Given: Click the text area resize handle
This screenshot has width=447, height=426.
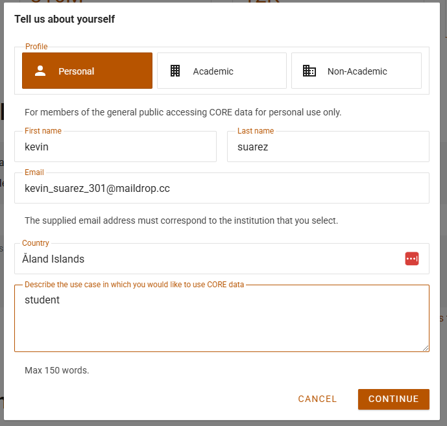Looking at the screenshot, I should [x=426, y=348].
